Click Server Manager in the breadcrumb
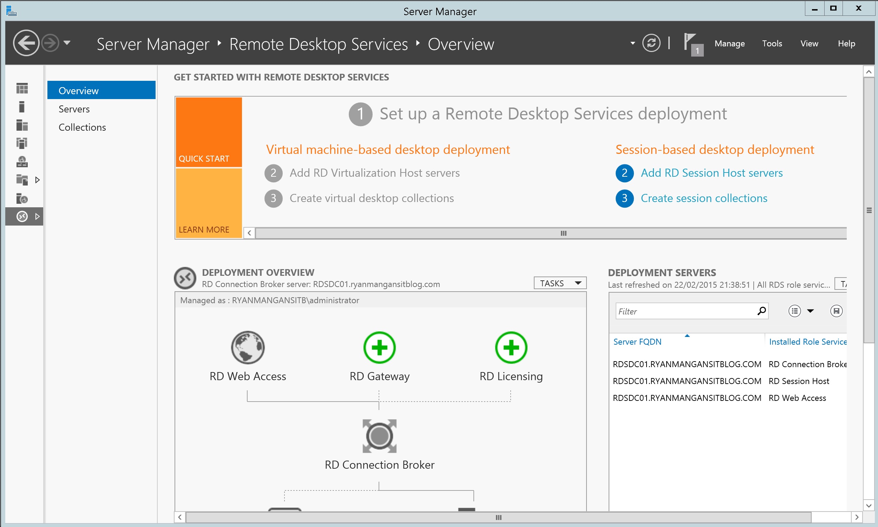878x527 pixels. [x=153, y=44]
